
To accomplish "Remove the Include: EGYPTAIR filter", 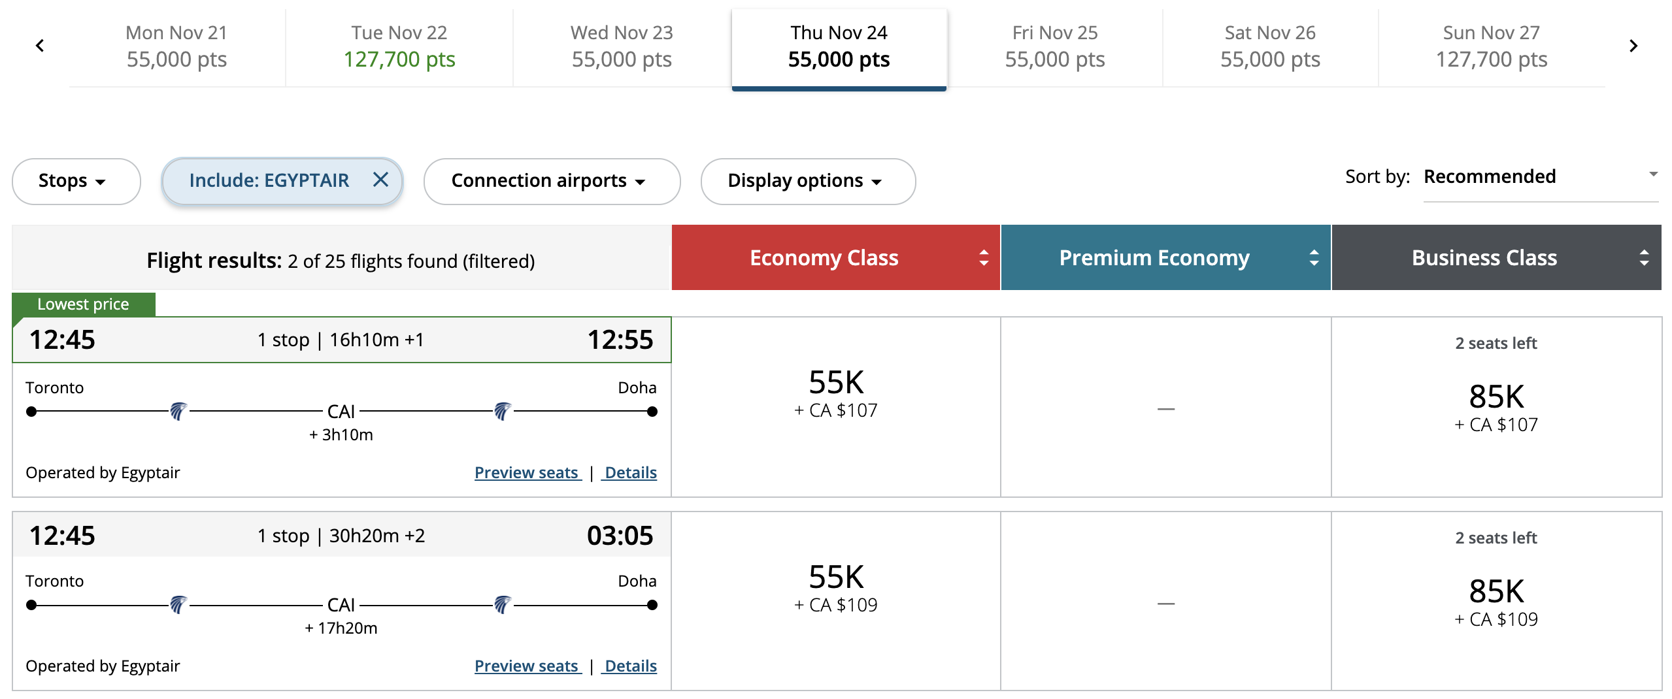I will [x=380, y=180].
